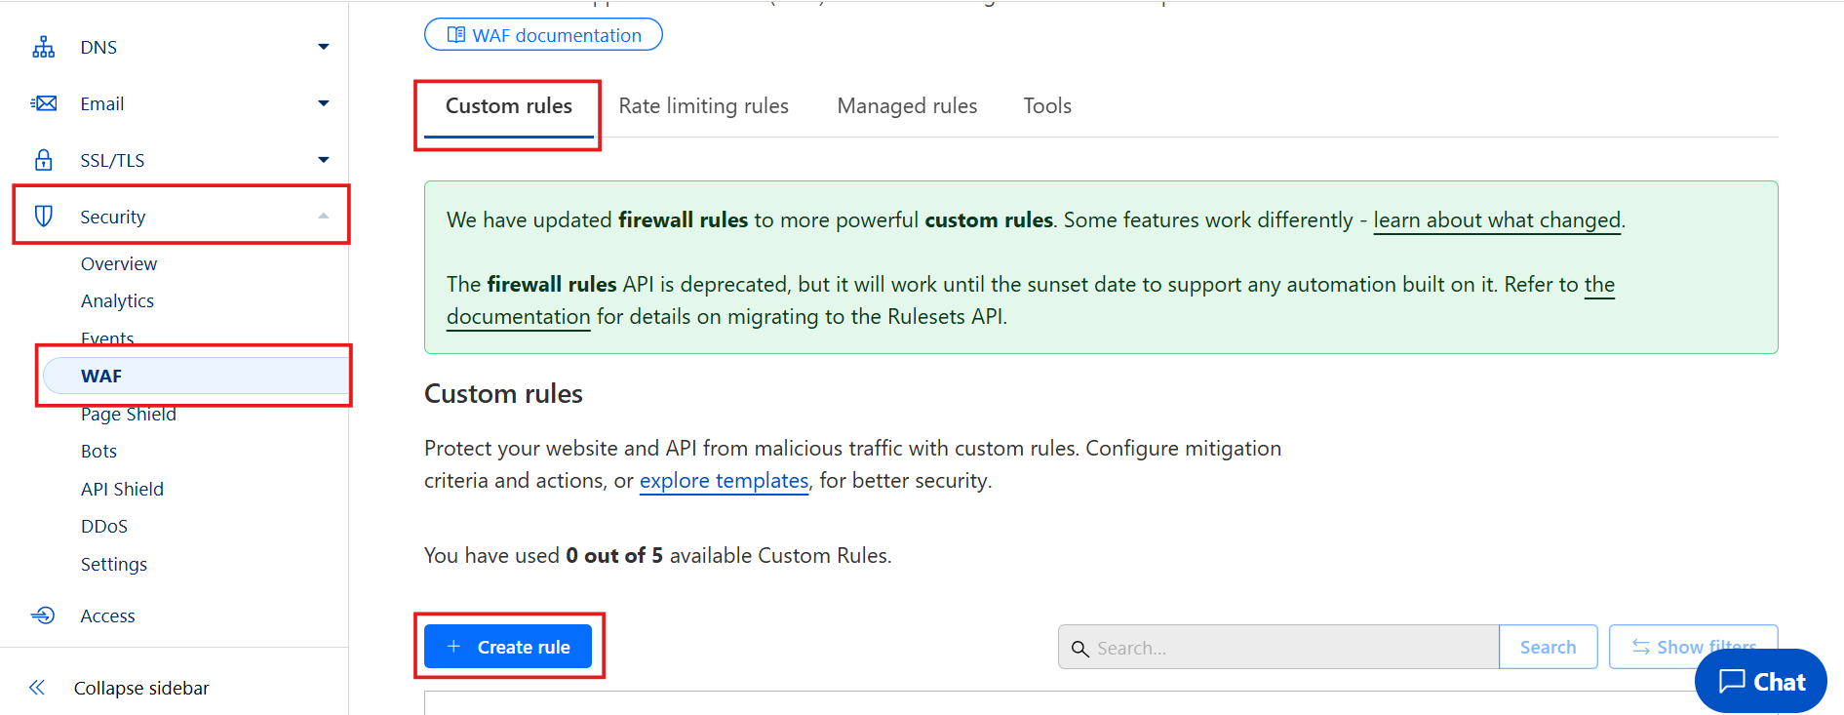Viewport: 1844px width, 715px height.
Task: Click the Search button
Action: click(1548, 647)
